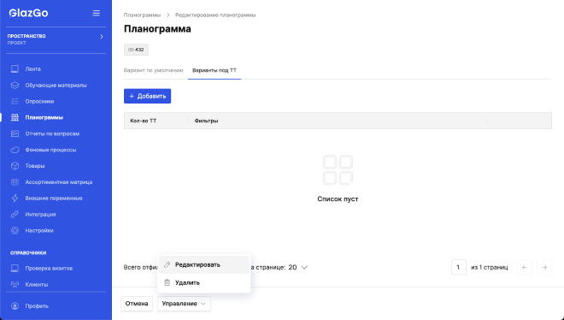Click the Кол-во ТТ column header
The image size is (564, 320).
tap(144, 121)
